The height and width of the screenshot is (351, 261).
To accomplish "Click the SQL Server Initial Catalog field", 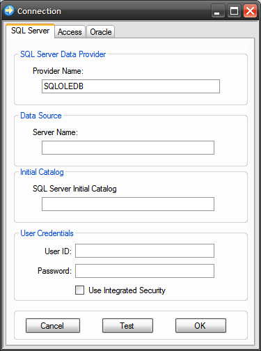I will click(128, 204).
